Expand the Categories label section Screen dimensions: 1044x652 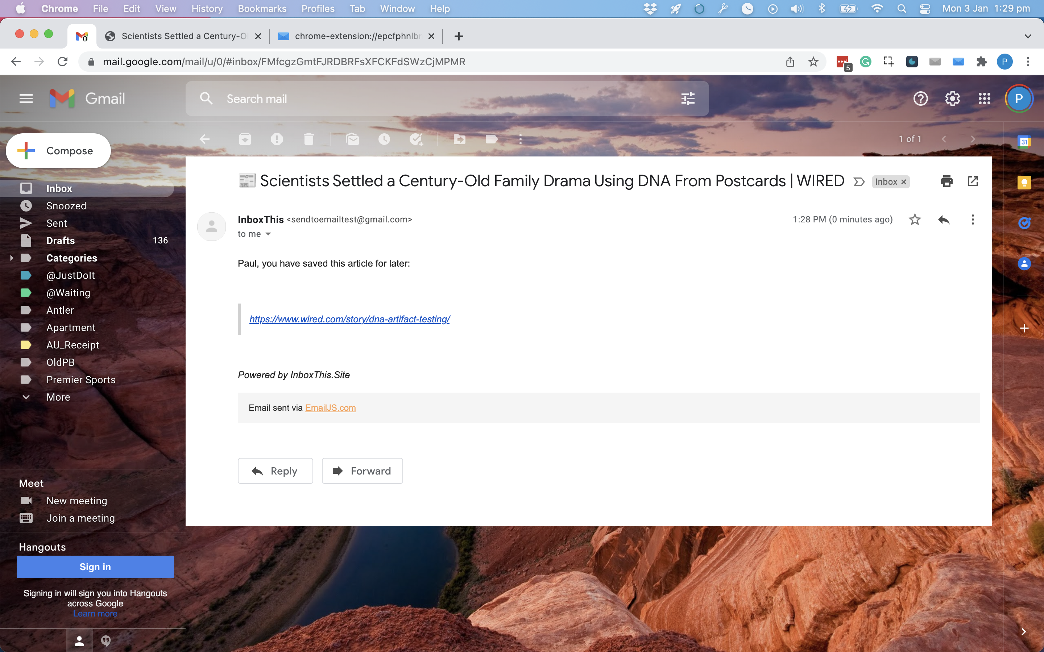(x=11, y=258)
